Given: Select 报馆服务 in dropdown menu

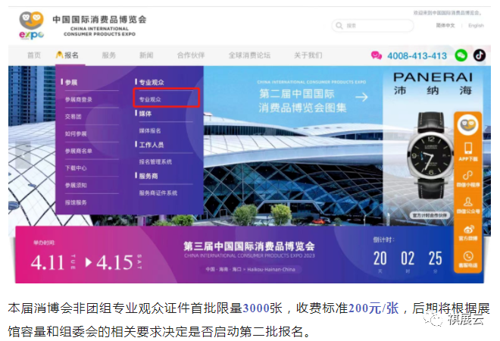Looking at the screenshot, I should (76, 202).
